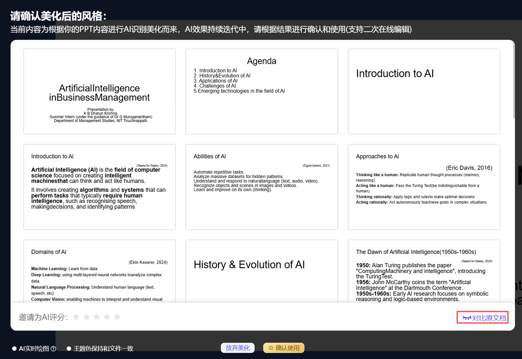This screenshot has width=522, height=359.
Task: Click 放弃美化 to discard beautification
Action: coord(238,348)
